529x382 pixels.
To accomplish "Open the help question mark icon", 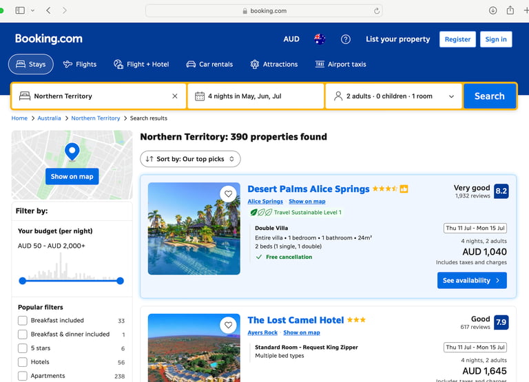I will [346, 39].
